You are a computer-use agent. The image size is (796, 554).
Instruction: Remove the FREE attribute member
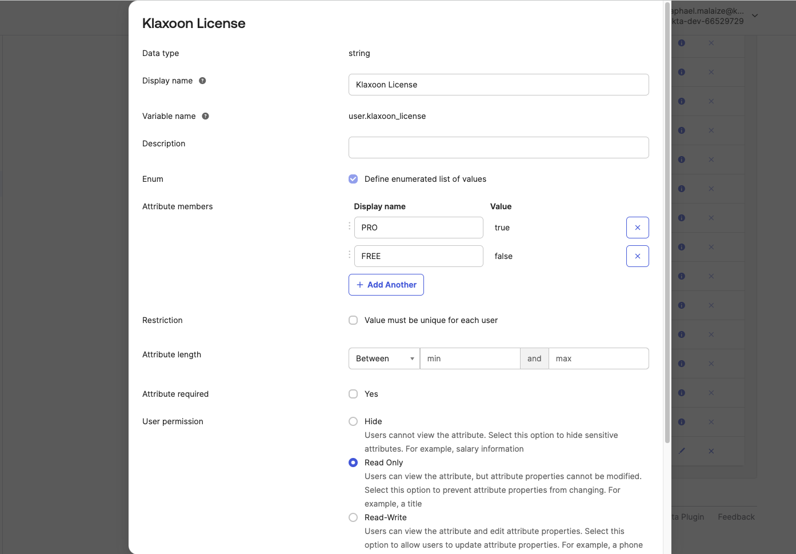click(637, 256)
